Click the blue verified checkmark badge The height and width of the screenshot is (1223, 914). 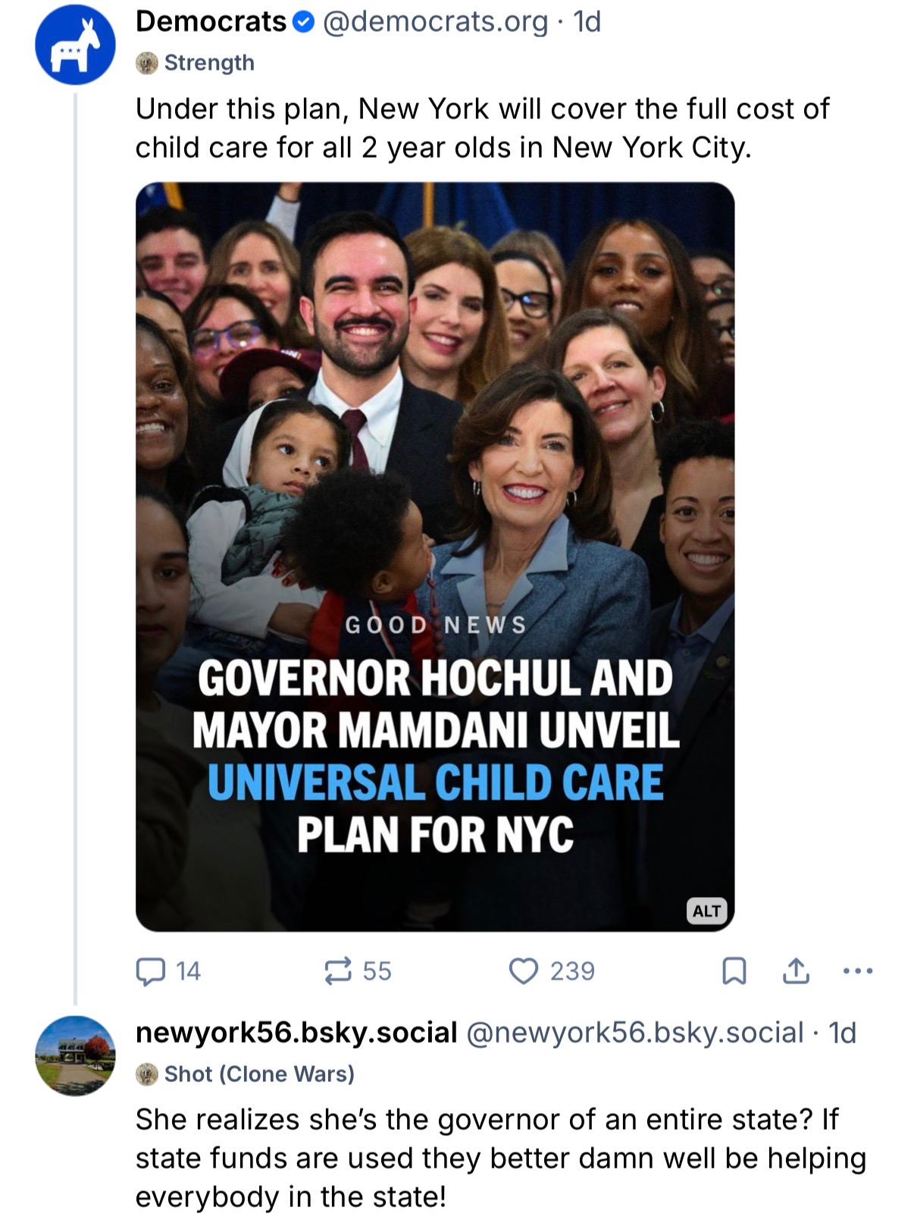point(303,23)
